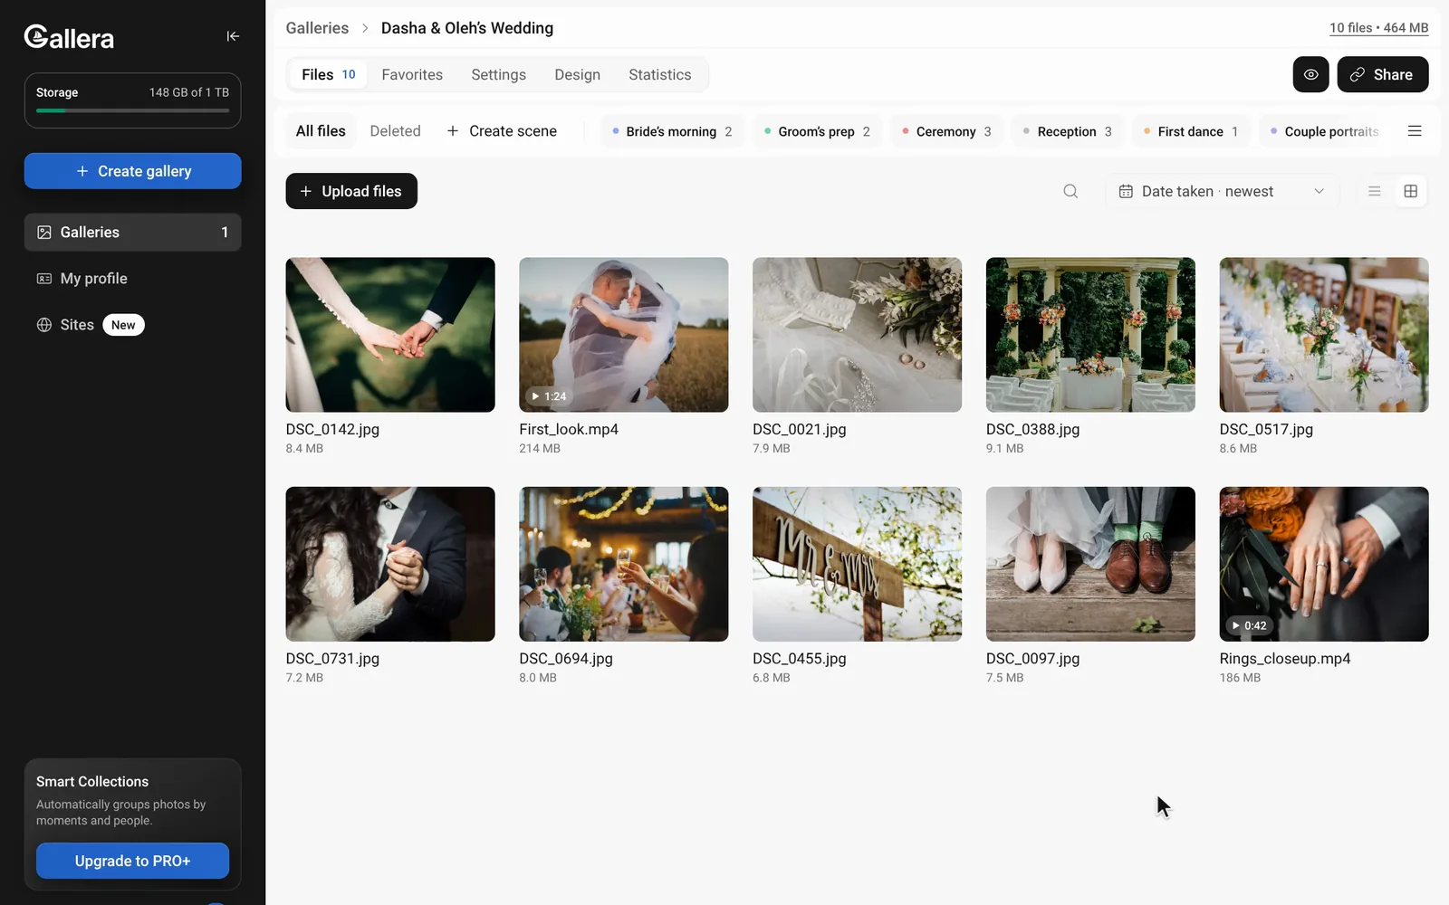Image resolution: width=1449 pixels, height=905 pixels.
Task: Click Galleries breadcrumb link
Action: tap(317, 28)
